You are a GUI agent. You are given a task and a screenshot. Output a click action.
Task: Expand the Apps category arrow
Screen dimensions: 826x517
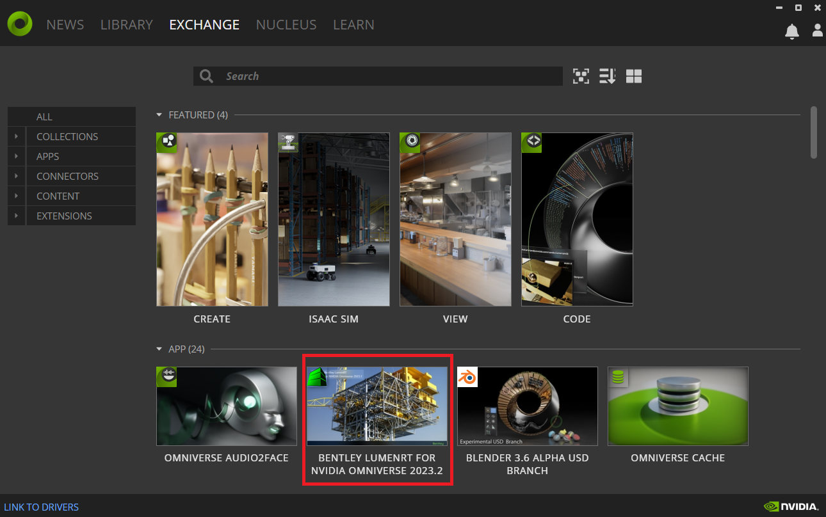coord(16,156)
